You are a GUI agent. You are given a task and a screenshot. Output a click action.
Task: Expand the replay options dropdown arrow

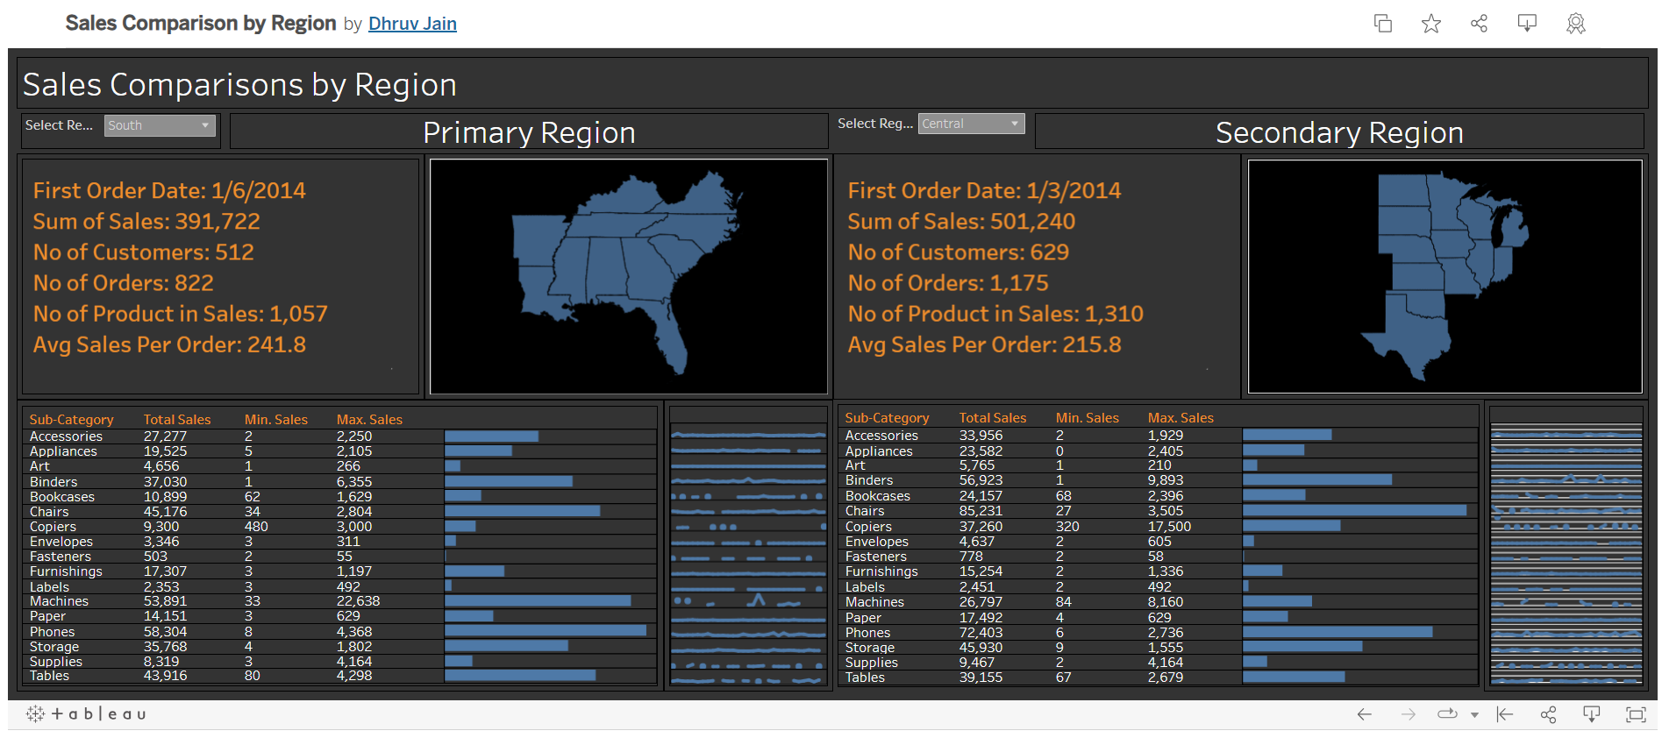[1474, 715]
